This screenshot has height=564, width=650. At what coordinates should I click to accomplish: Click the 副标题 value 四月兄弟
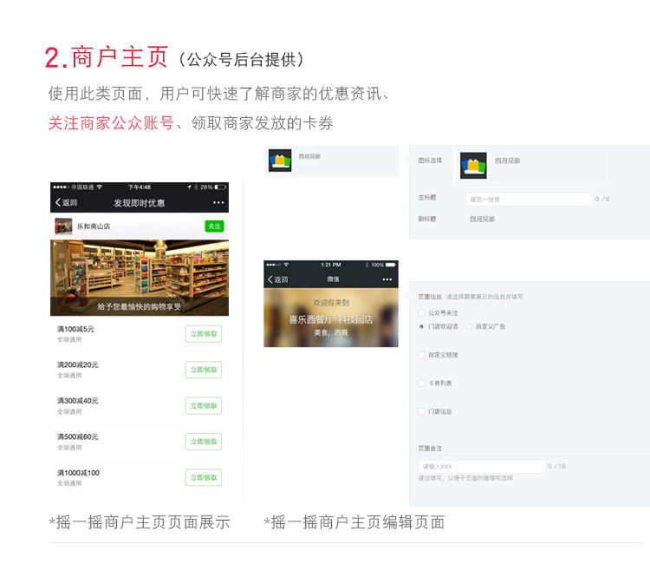pos(482,220)
